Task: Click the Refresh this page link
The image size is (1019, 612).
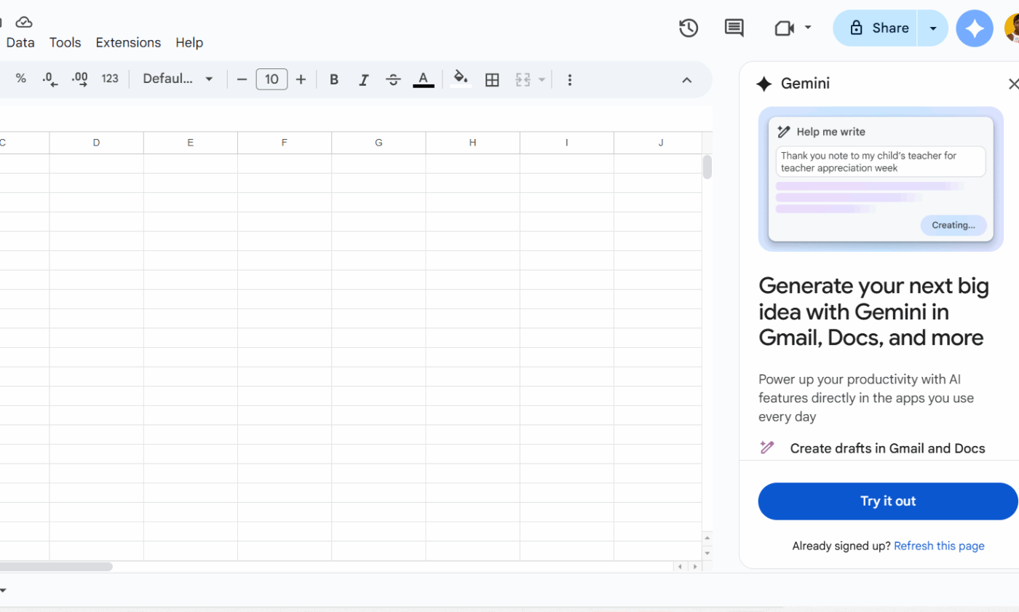Action: [939, 546]
